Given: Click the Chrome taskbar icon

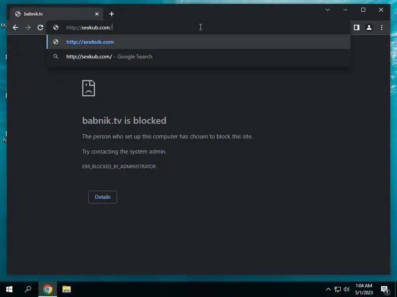Looking at the screenshot, I should 48,289.
